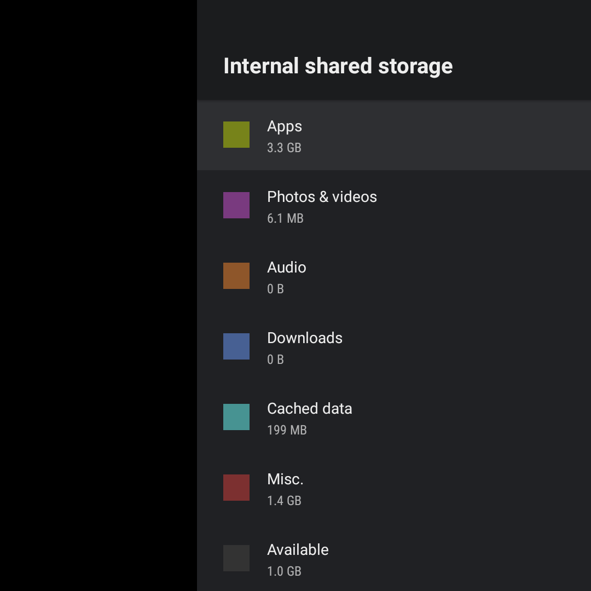Open the Misc. storage category
The image size is (591, 591).
coord(285,479)
